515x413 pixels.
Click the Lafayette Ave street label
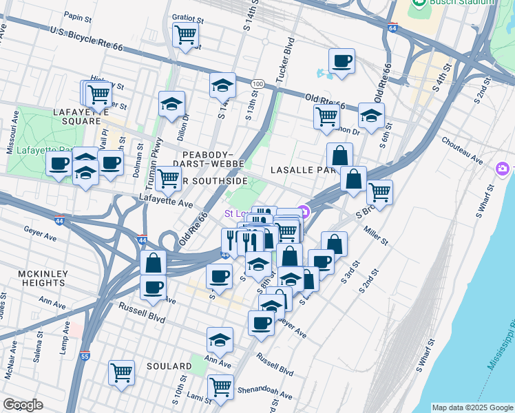[166, 200]
